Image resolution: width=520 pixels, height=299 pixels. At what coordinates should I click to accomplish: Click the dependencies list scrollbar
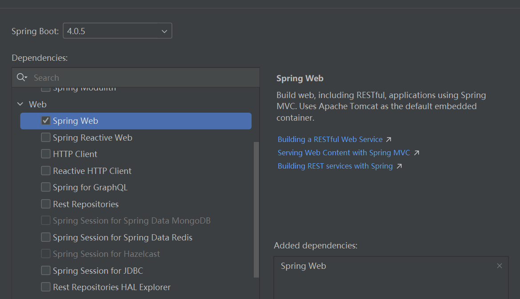(256, 209)
